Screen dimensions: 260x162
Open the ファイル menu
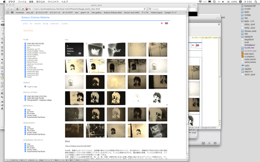tap(22, 2)
